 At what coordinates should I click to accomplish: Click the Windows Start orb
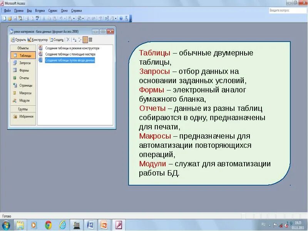(x=6, y=225)
